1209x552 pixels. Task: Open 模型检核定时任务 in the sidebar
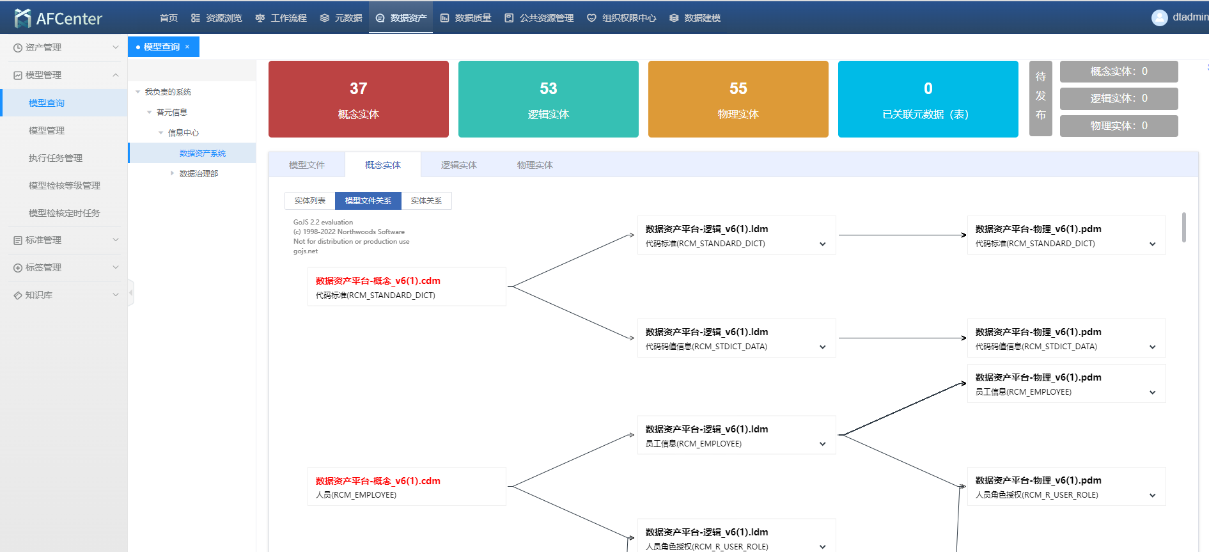click(x=64, y=213)
